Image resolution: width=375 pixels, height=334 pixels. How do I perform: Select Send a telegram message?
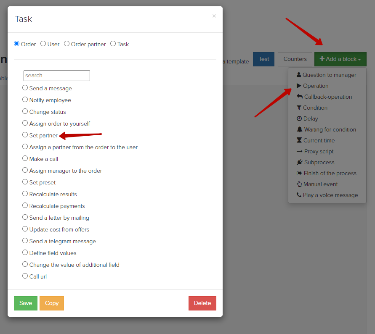pyautogui.click(x=25, y=241)
